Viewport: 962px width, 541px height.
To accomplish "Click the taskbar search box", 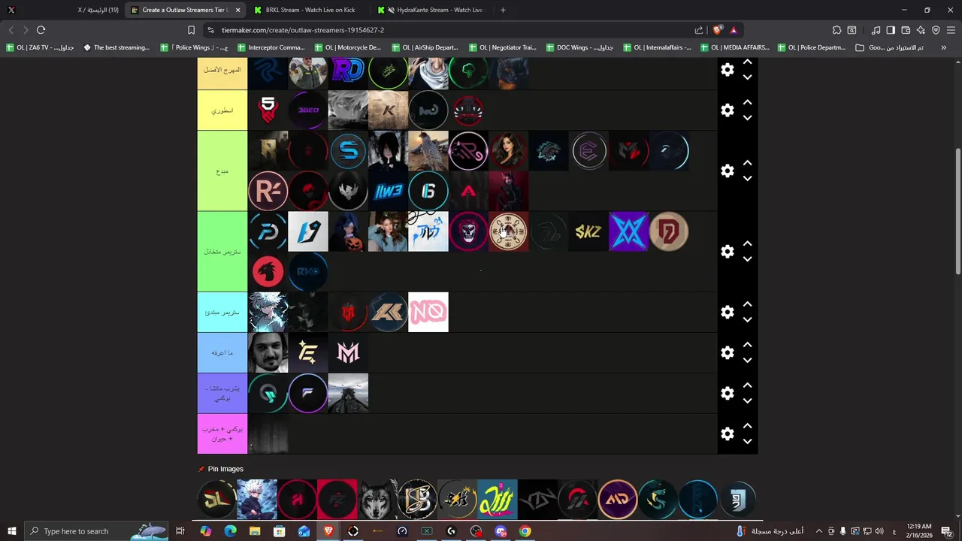I will click(96, 531).
